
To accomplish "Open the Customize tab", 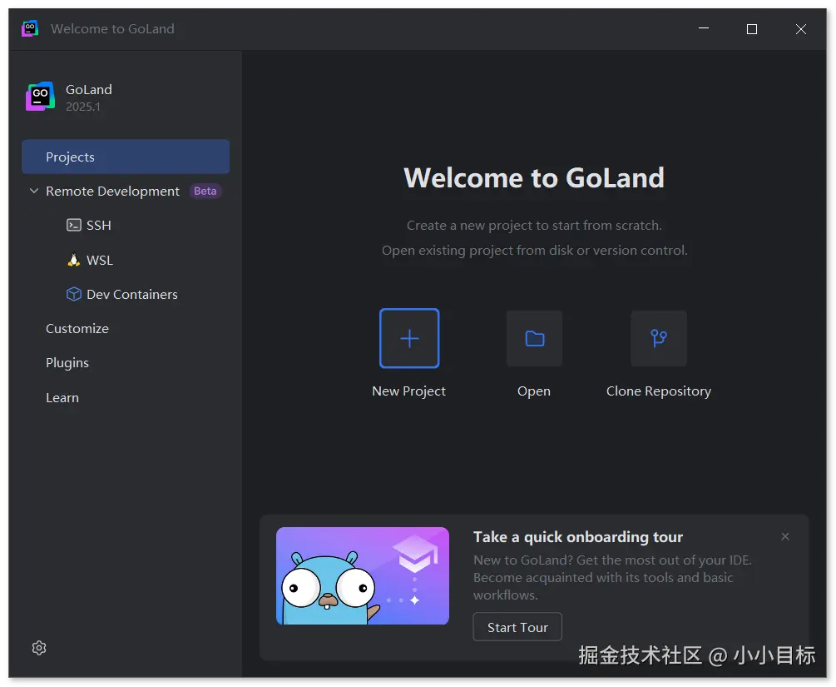I will [77, 328].
